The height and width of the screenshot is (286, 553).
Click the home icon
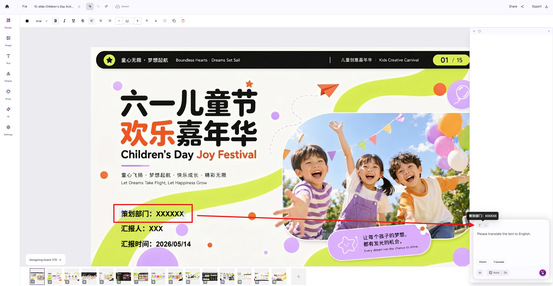[7, 6]
